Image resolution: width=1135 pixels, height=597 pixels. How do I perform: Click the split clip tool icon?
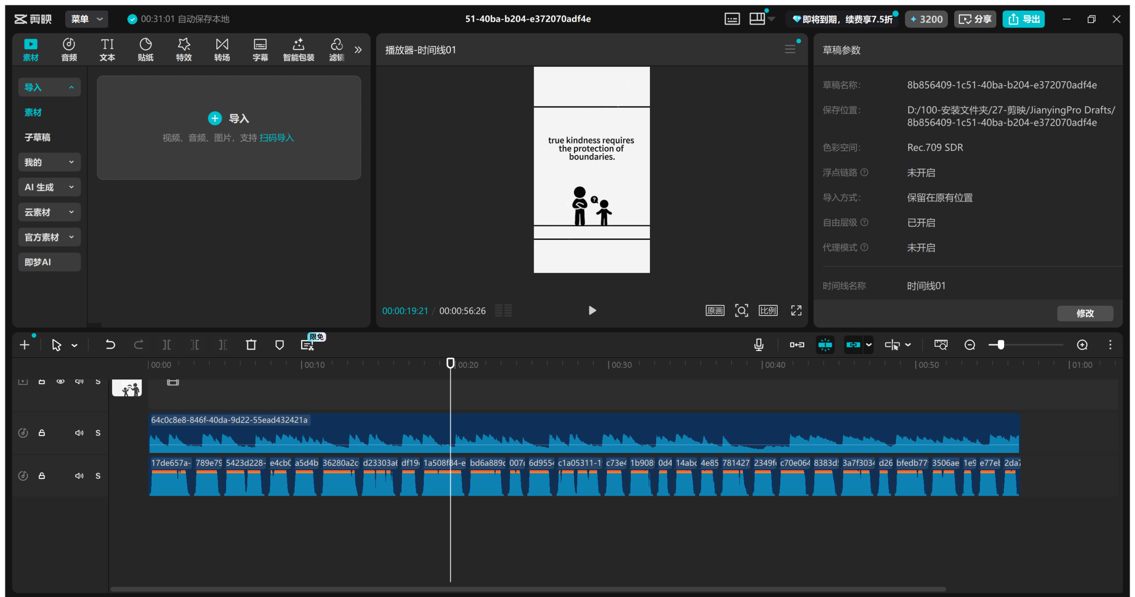167,345
